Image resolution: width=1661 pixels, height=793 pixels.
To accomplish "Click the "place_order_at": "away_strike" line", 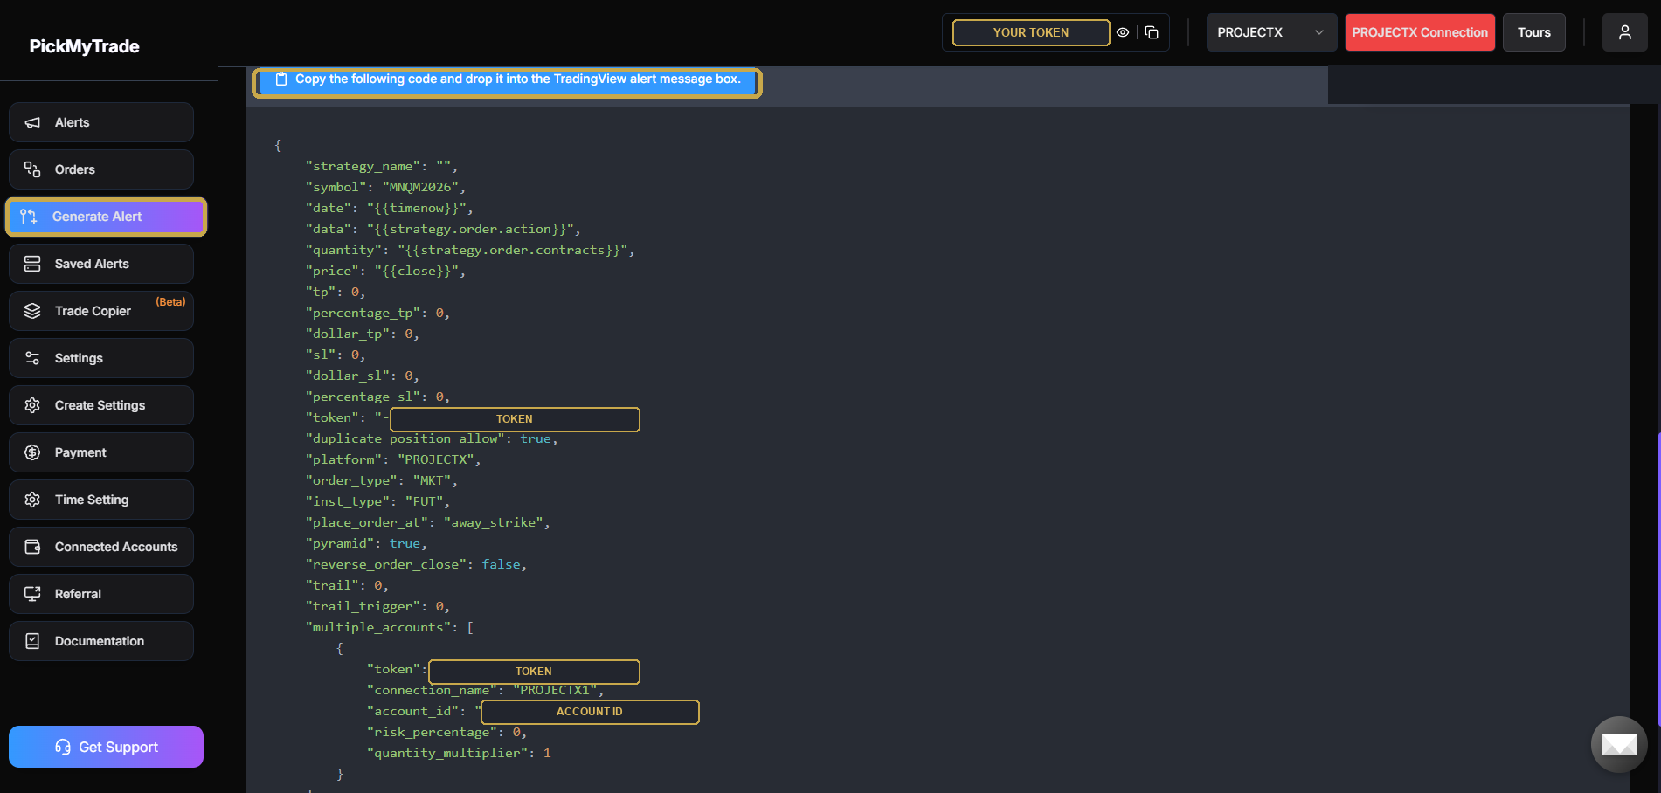I will 427,522.
